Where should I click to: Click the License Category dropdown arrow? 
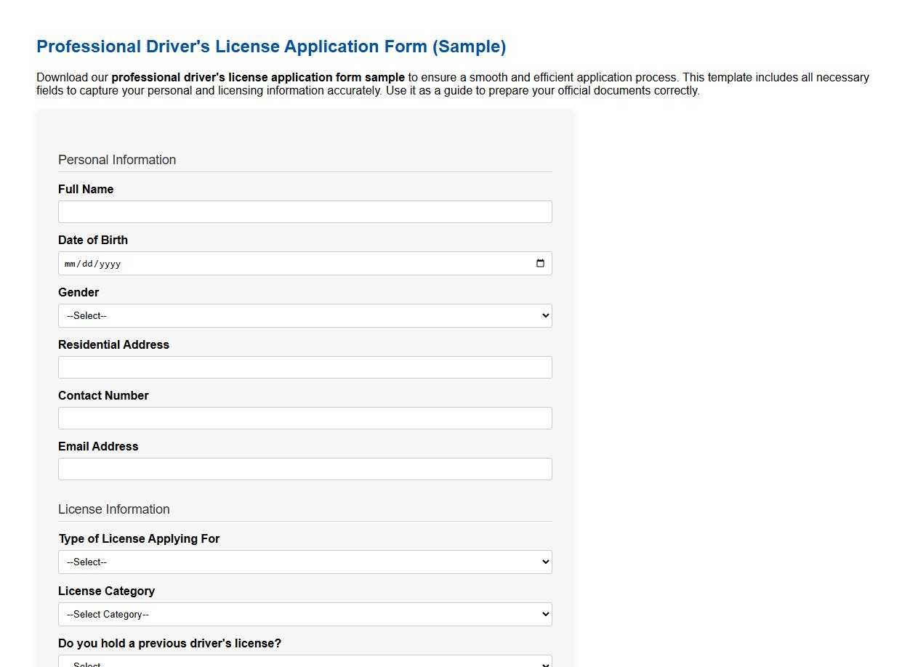click(544, 614)
